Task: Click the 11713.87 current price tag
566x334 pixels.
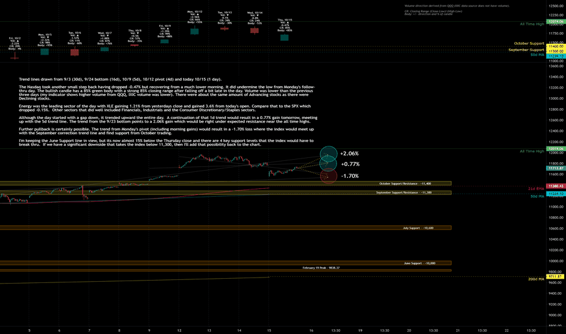Action: [555, 168]
